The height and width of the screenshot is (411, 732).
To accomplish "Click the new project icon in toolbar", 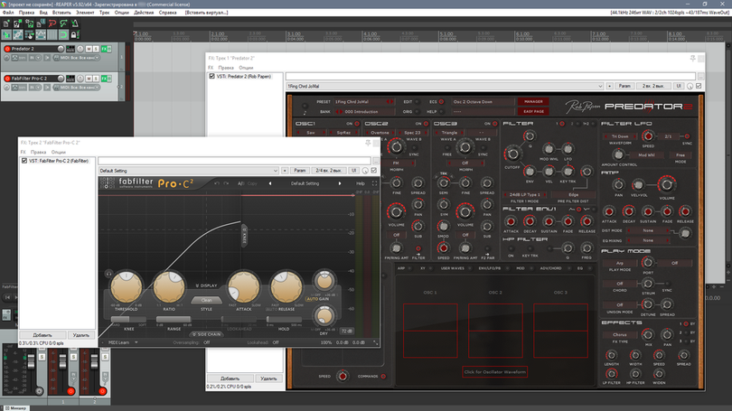I will (x=6, y=23).
